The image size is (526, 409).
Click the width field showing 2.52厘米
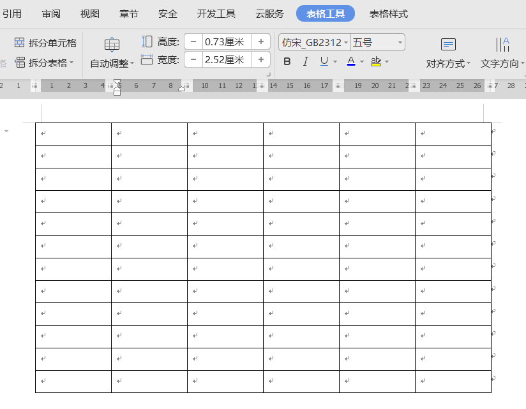click(227, 60)
